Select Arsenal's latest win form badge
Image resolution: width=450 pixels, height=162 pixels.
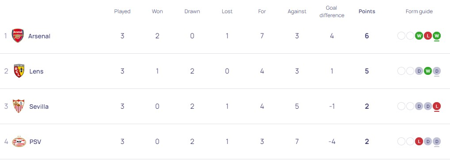click(436, 36)
